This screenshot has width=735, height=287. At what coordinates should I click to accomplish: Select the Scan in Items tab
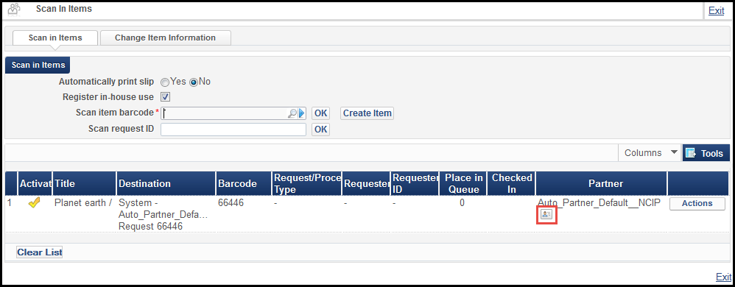(x=55, y=38)
